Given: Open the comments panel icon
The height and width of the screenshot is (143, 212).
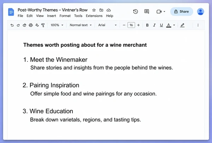Looking at the screenshot, I should pyautogui.click(x=147, y=12).
